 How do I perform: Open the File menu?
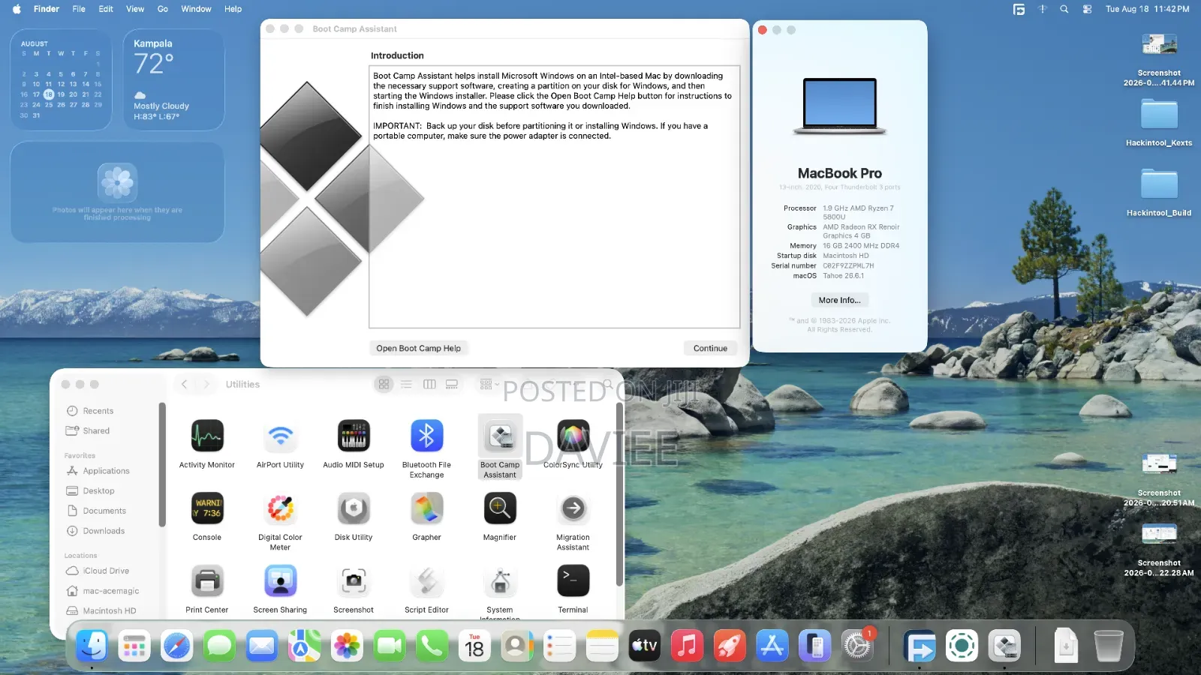tap(79, 9)
